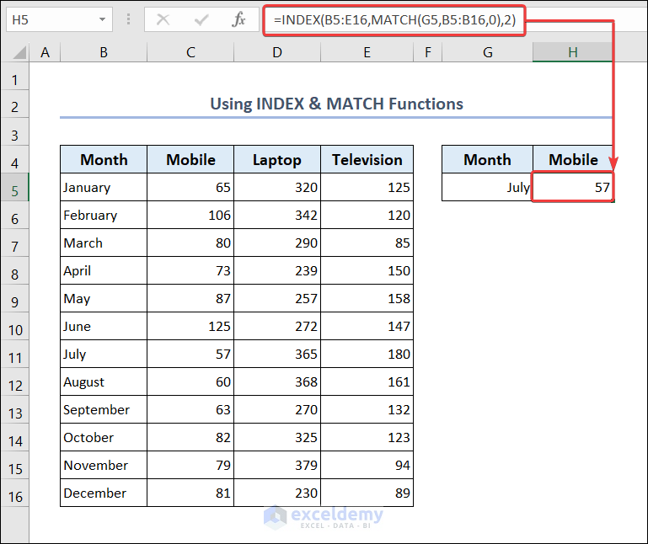
Task: Select July Laptop value 365
Action: (x=277, y=354)
